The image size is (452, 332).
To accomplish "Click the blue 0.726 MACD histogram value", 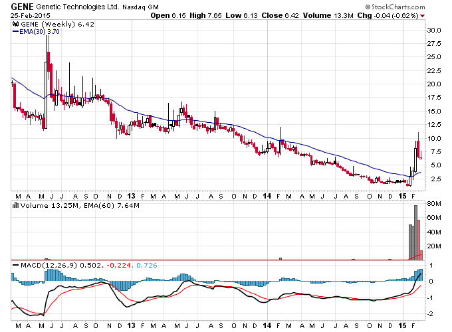I will [147, 265].
